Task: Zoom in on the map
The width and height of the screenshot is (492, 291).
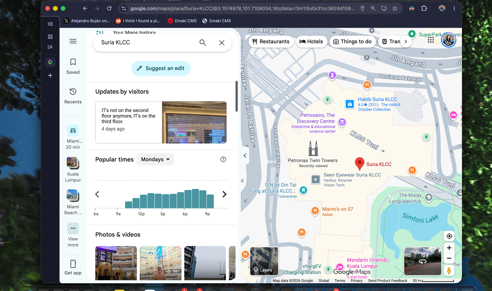Action: [449, 248]
